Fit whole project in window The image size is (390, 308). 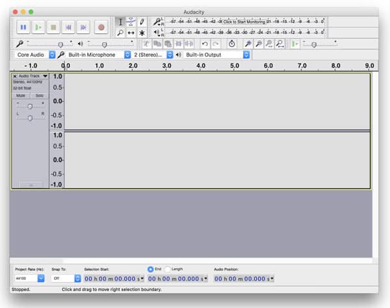click(x=279, y=44)
